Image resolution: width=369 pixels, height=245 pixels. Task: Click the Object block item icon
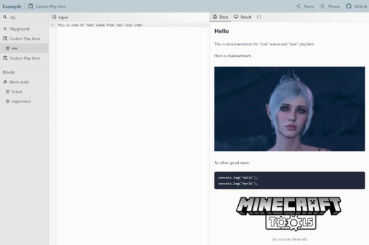tap(8, 101)
